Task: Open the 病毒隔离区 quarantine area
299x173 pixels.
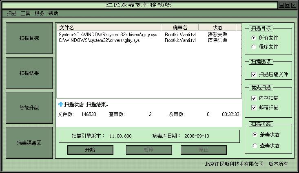Action: [x=29, y=143]
